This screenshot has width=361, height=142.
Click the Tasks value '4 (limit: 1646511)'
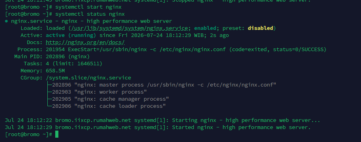(x=74, y=64)
